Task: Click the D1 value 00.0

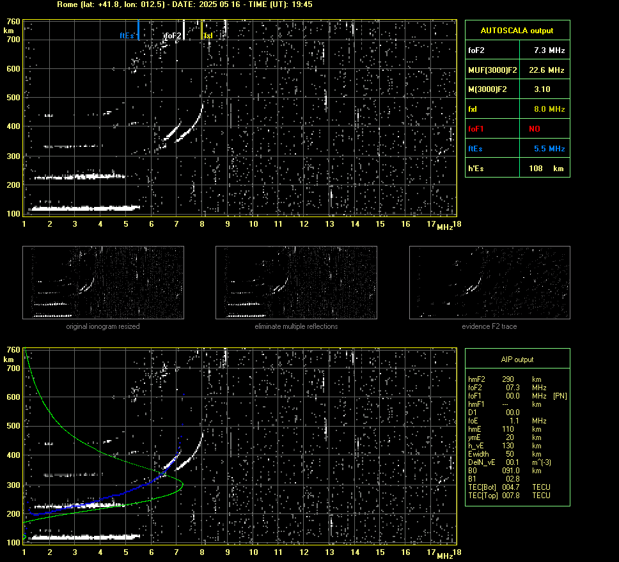Action: (x=512, y=413)
